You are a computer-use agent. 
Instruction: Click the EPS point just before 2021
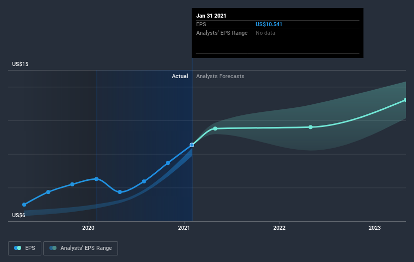(168, 163)
